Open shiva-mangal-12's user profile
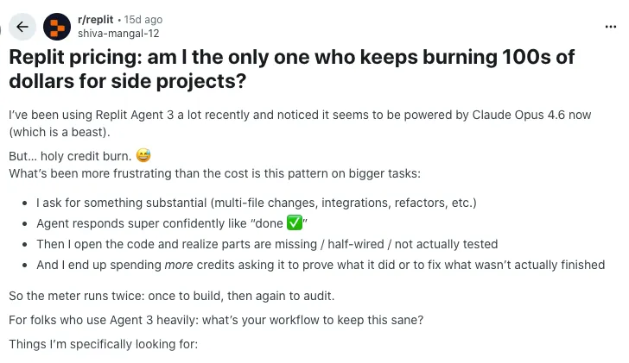Screen dimensions: 629x363 (x=118, y=34)
